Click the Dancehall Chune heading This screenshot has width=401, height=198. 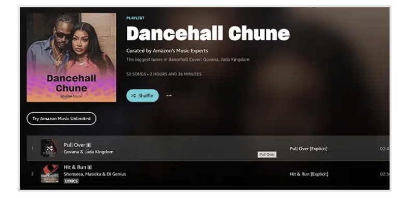click(x=208, y=34)
